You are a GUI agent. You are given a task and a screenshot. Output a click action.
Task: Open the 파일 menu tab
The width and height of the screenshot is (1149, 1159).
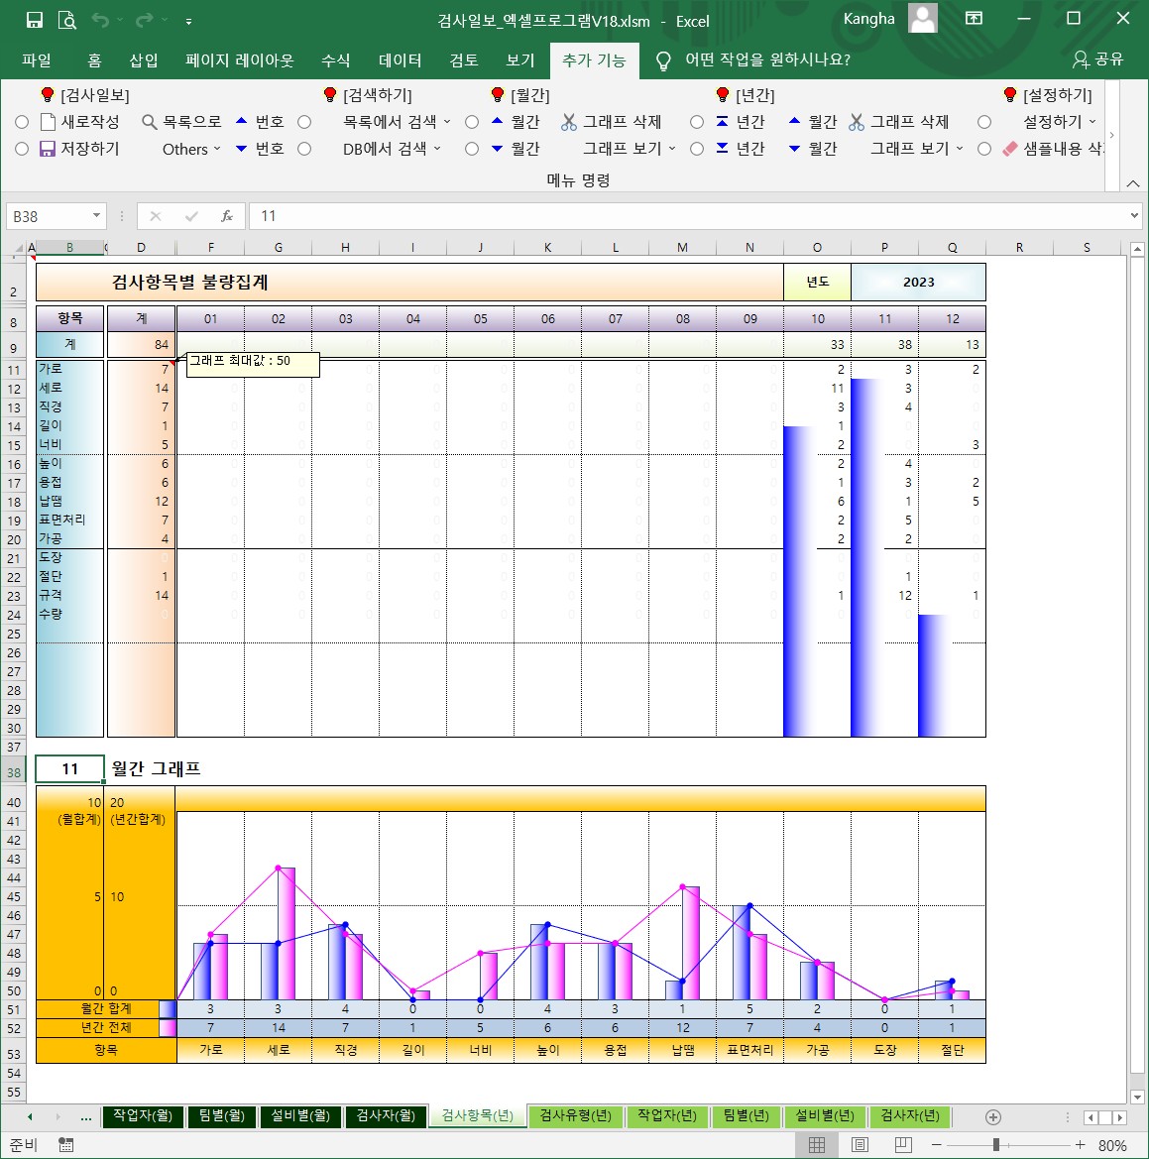(x=37, y=59)
